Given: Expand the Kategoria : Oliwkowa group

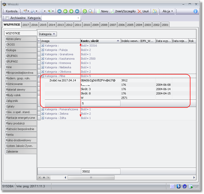Looking at the screenshot, I should (43, 72).
